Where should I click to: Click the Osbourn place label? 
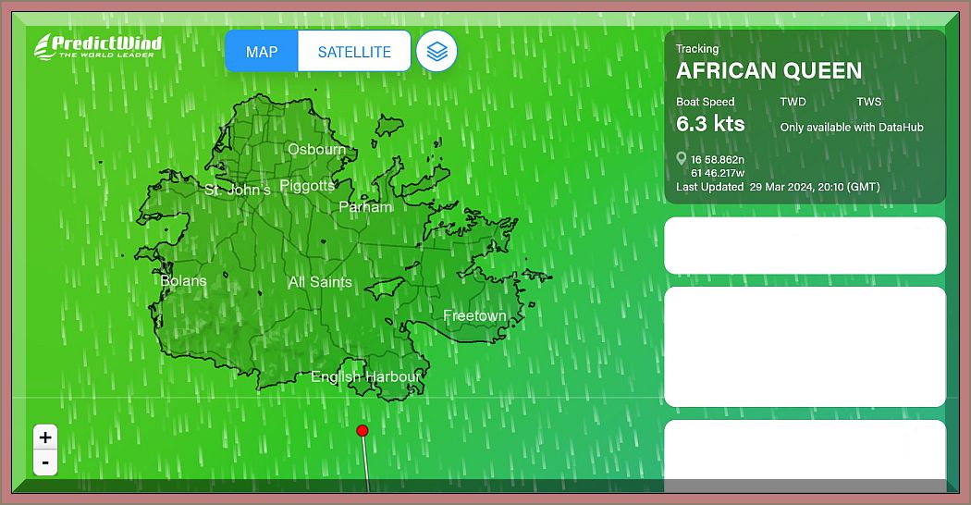point(316,150)
